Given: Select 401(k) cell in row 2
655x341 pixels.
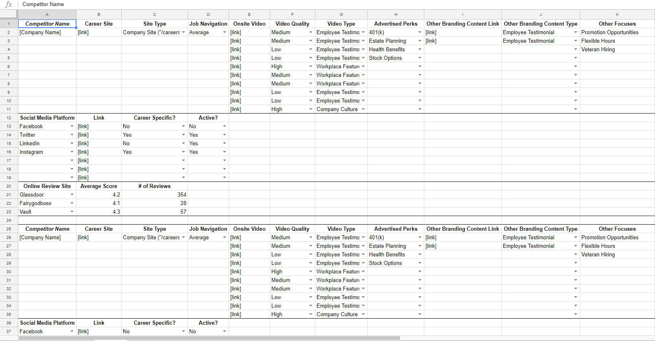Looking at the screenshot, I should point(396,32).
